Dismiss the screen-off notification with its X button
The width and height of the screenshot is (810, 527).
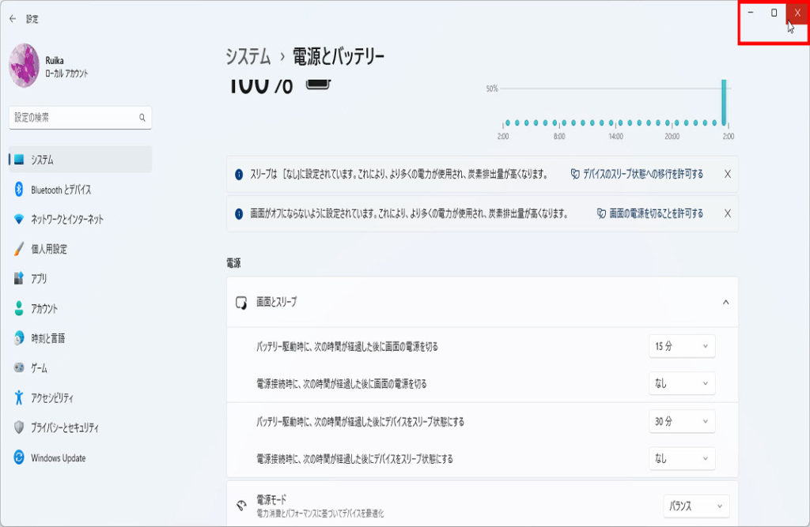727,213
